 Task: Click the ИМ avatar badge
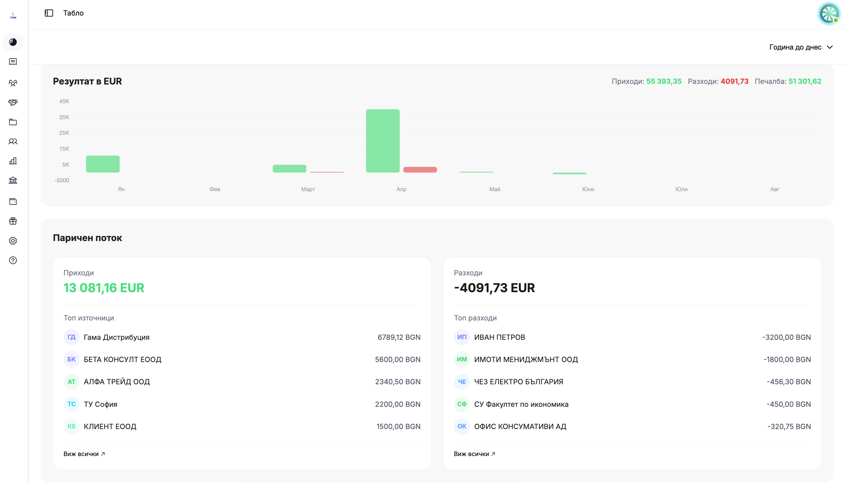coord(462,359)
